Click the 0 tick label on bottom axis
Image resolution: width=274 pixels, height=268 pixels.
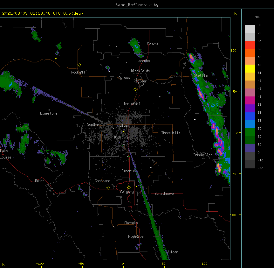tap(123, 264)
